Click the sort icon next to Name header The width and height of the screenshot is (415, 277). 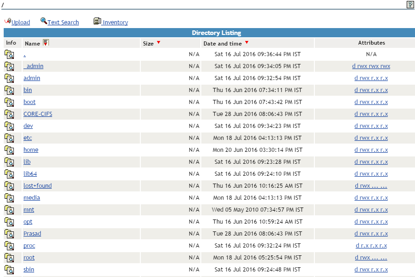tap(45, 42)
